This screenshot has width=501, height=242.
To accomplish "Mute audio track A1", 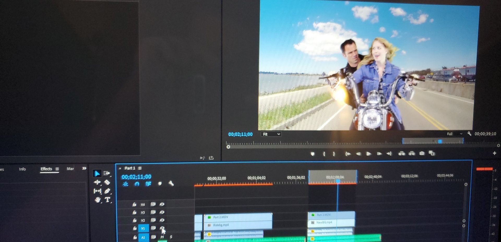I will coord(162,237).
